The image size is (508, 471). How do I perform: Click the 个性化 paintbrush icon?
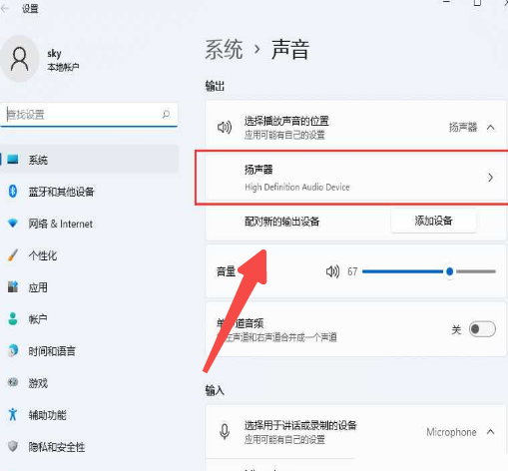[x=13, y=255]
